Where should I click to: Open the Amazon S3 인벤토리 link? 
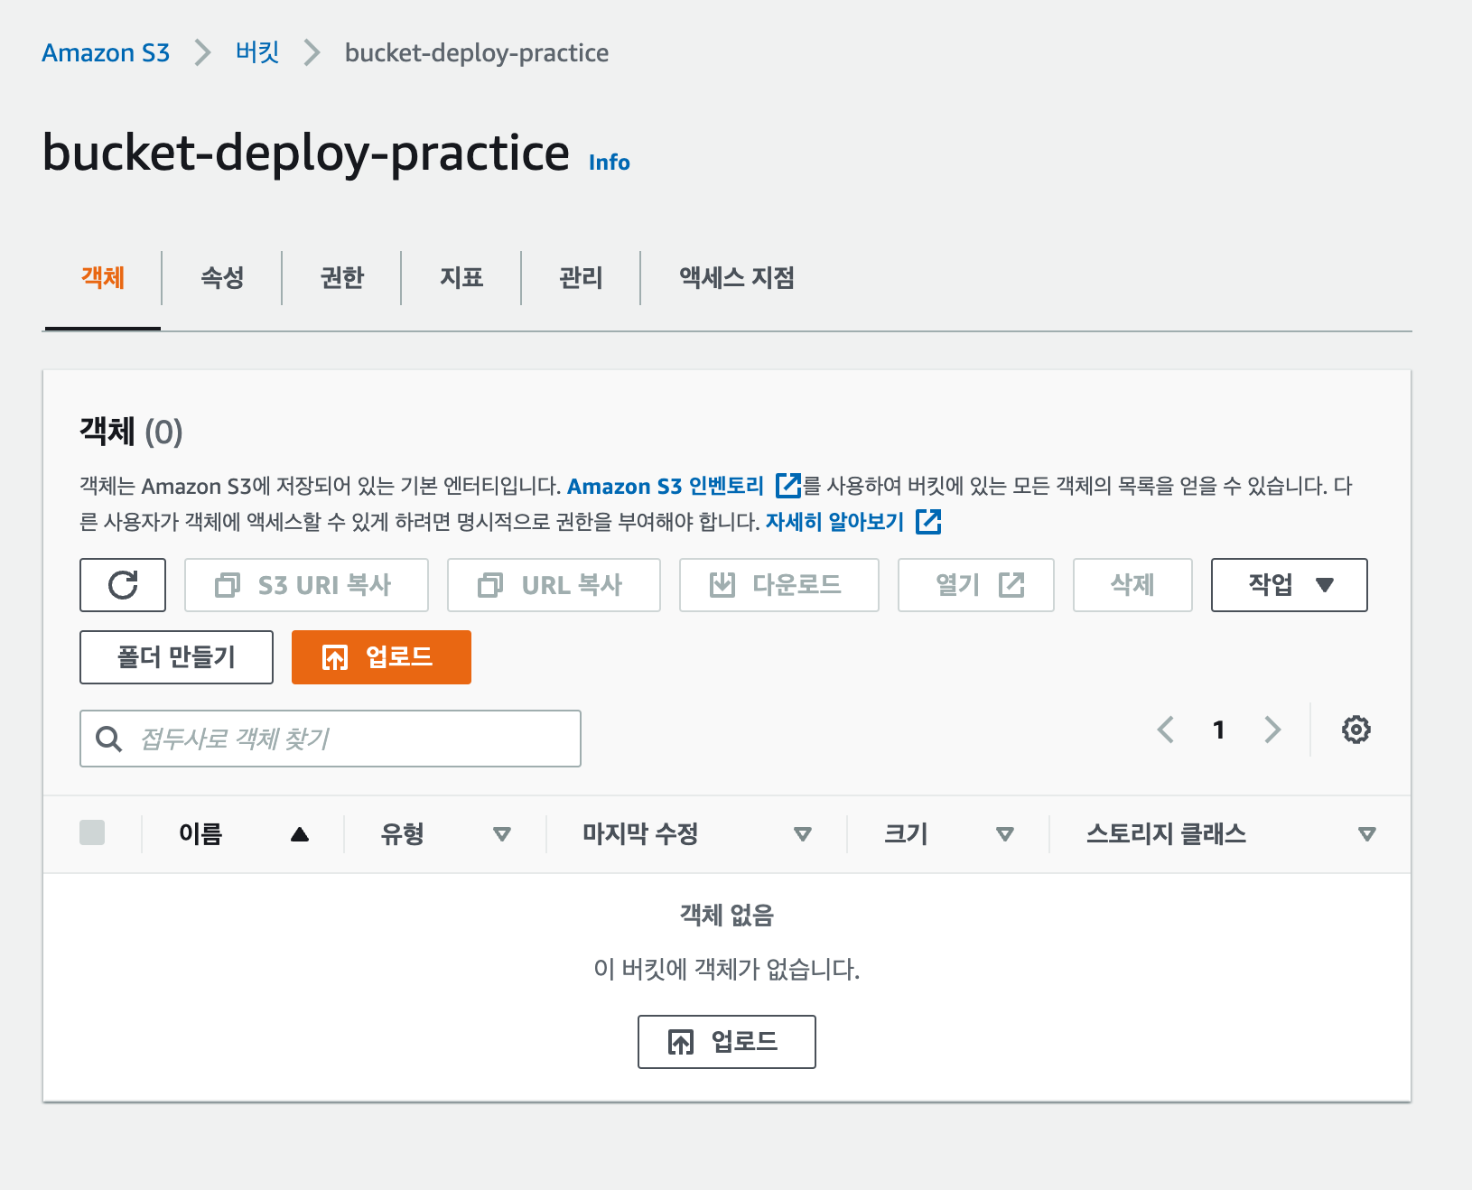click(x=666, y=487)
